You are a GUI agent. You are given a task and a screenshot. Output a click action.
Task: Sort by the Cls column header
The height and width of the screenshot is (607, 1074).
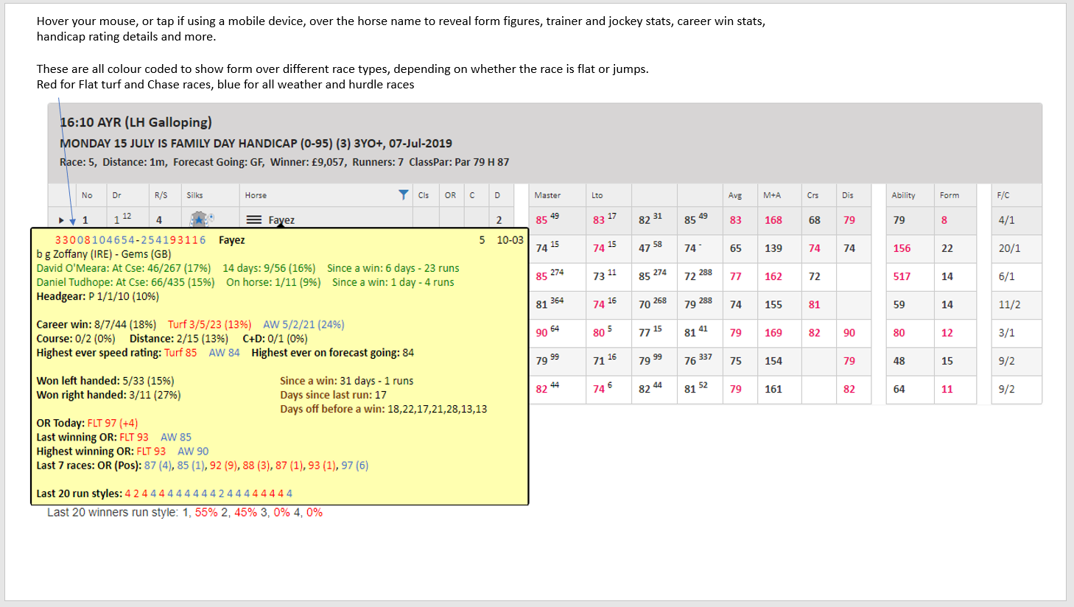coord(424,195)
